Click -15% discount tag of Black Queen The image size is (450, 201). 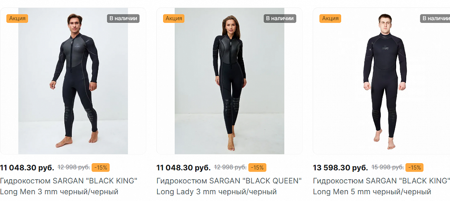pos(257,167)
